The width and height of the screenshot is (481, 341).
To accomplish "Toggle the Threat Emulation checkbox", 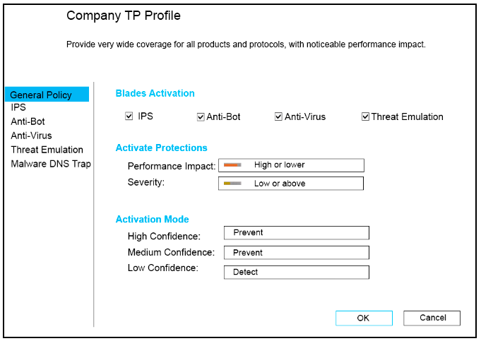I will tap(365, 116).
